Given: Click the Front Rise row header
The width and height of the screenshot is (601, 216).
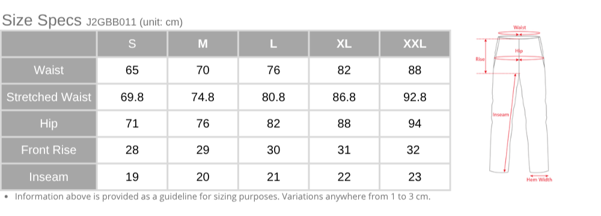Looking at the screenshot, I should 49,150.
